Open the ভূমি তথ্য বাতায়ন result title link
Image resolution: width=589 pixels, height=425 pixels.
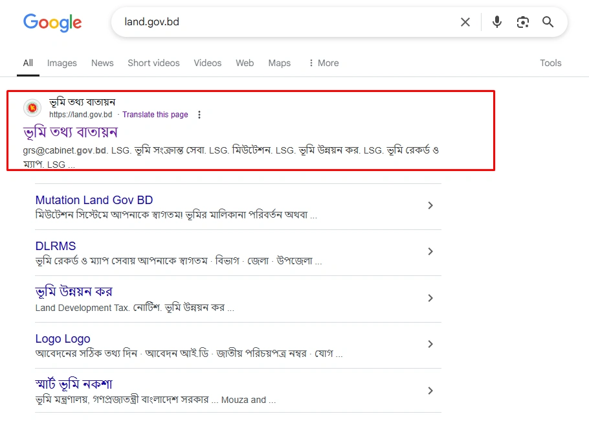71,132
